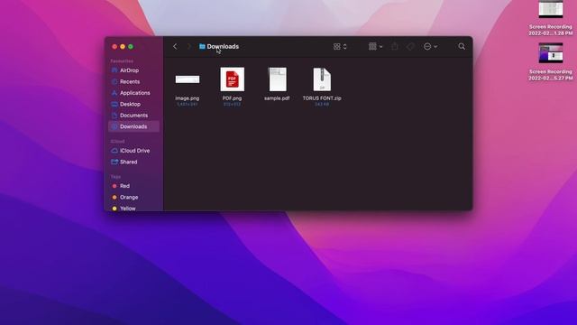Click the PDF.png file name
The width and height of the screenshot is (577, 325).
[233, 98]
